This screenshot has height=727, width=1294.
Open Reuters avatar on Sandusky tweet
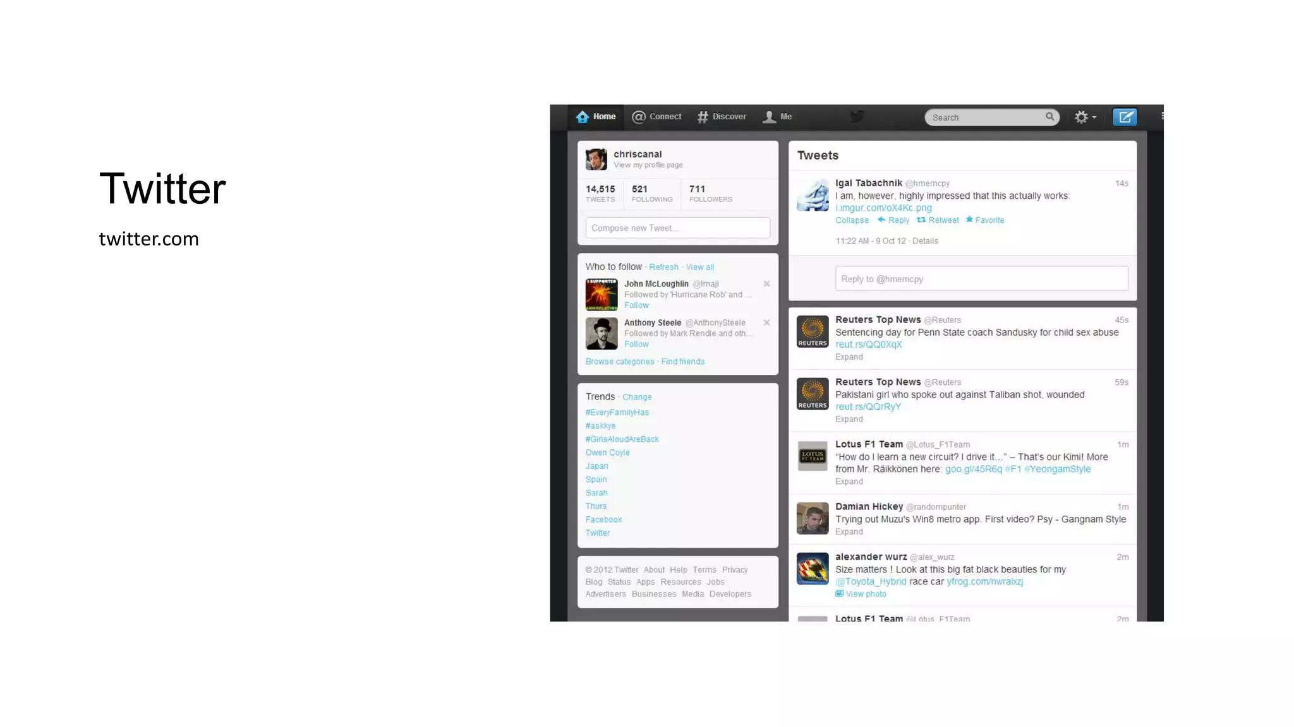tap(813, 331)
